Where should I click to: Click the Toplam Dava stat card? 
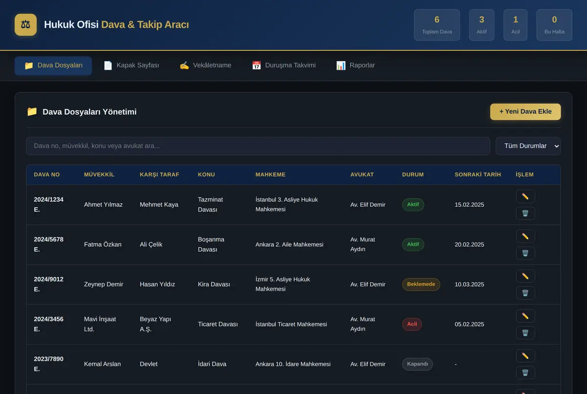(x=437, y=25)
